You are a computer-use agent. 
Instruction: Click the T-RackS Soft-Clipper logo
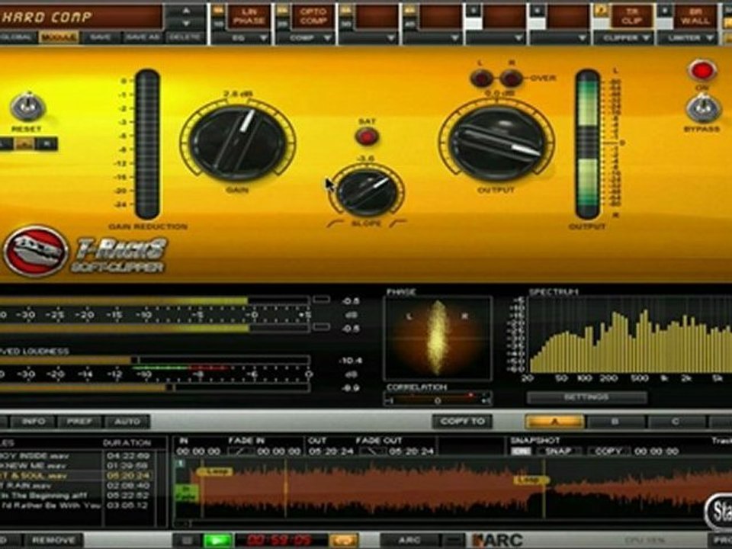[85, 251]
